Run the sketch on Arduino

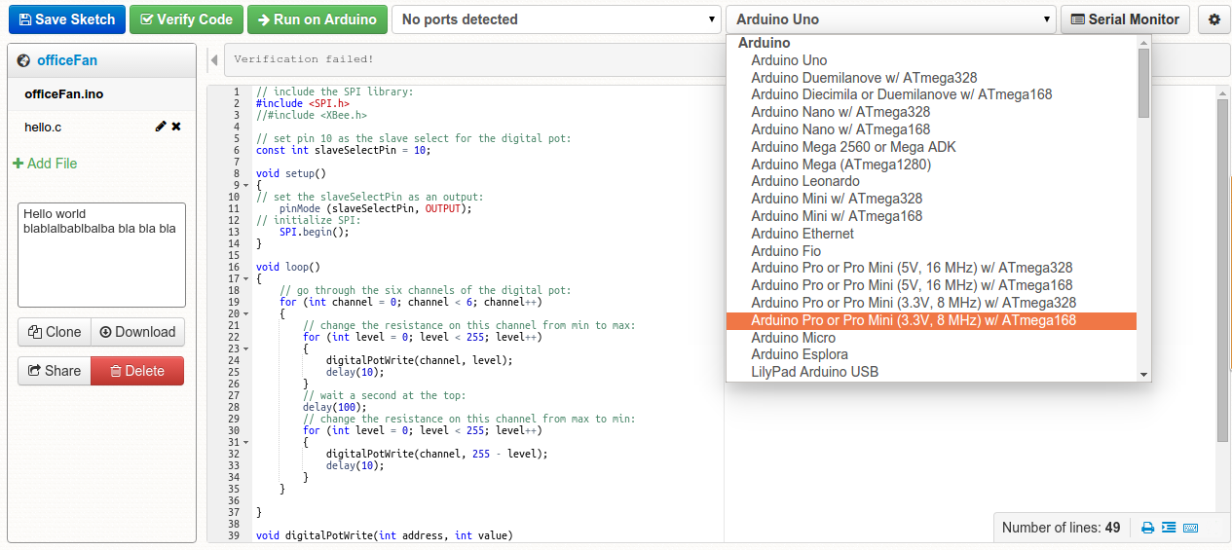coord(317,19)
